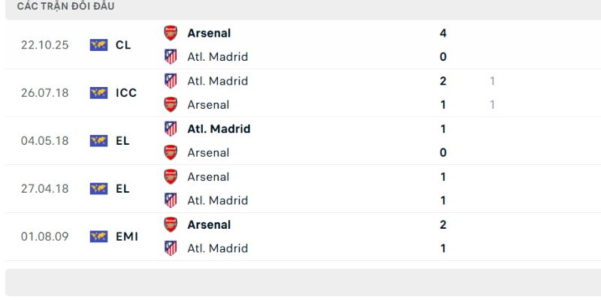The height and width of the screenshot is (300, 601).
Task: Click the 4 score for Arsenal
Action: (443, 33)
